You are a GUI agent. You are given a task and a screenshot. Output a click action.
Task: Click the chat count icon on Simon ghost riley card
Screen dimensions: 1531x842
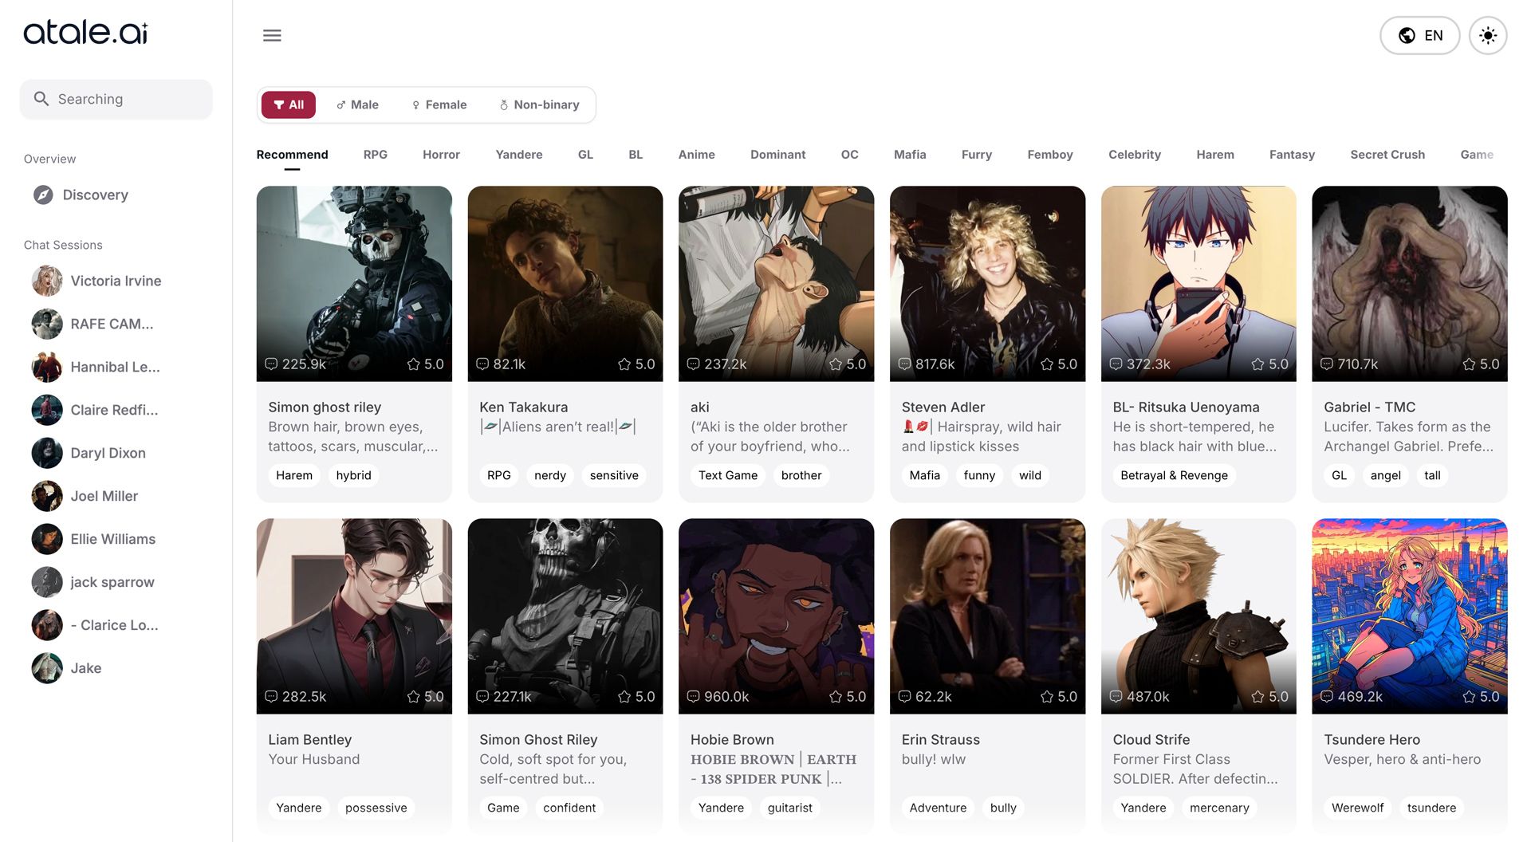270,364
